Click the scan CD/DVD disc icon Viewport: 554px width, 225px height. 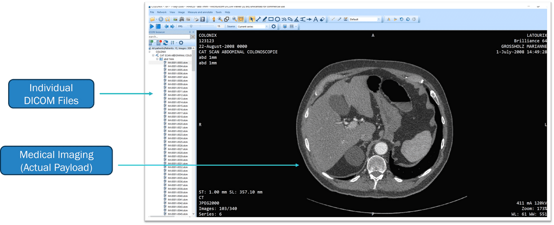[161, 19]
